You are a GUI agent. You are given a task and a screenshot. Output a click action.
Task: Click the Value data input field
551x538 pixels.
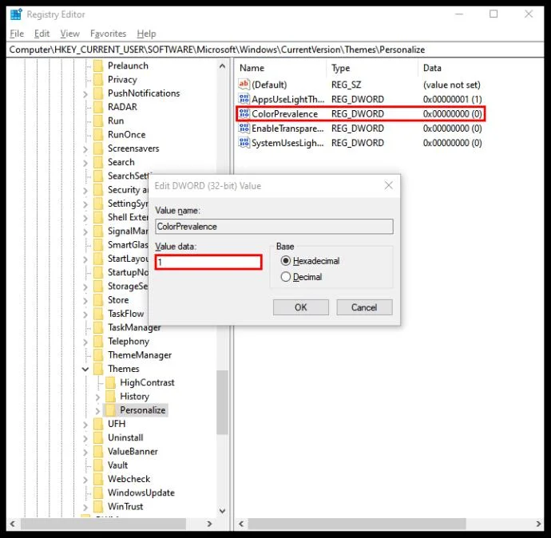[x=208, y=262]
